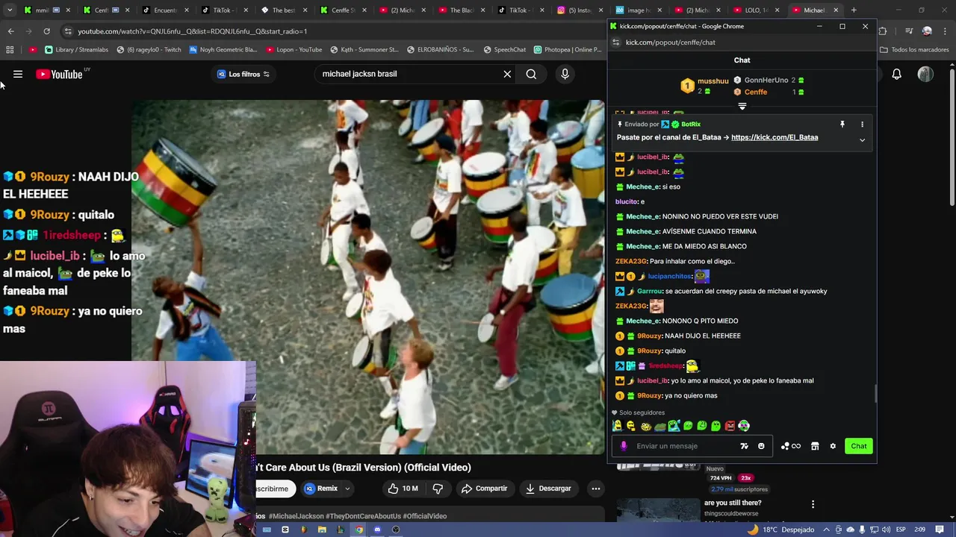Open Mechee_e username saying 'si eso'
This screenshot has width=956, height=537.
(x=642, y=186)
